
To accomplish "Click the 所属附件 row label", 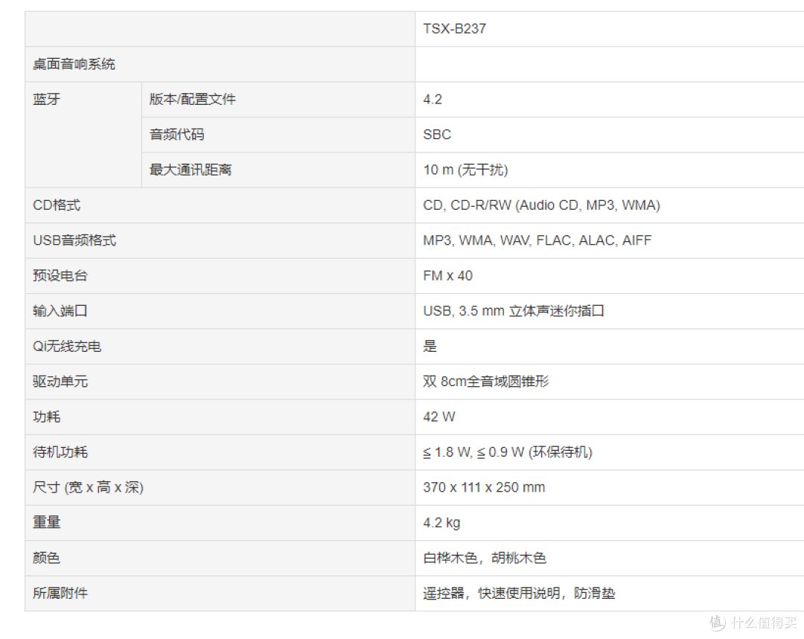I will [x=60, y=594].
